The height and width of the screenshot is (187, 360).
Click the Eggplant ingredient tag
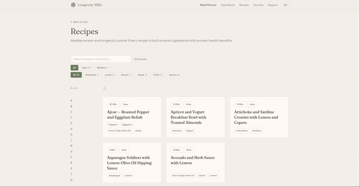click(x=127, y=125)
